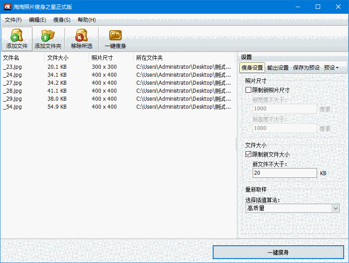Maximize the application window
This screenshot has width=349, height=263.
pyautogui.click(x=318, y=7)
